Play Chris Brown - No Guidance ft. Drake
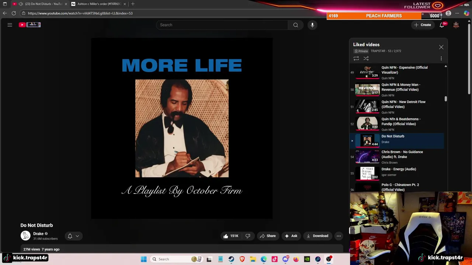Image resolution: width=472 pixels, height=265 pixels. coord(398,157)
